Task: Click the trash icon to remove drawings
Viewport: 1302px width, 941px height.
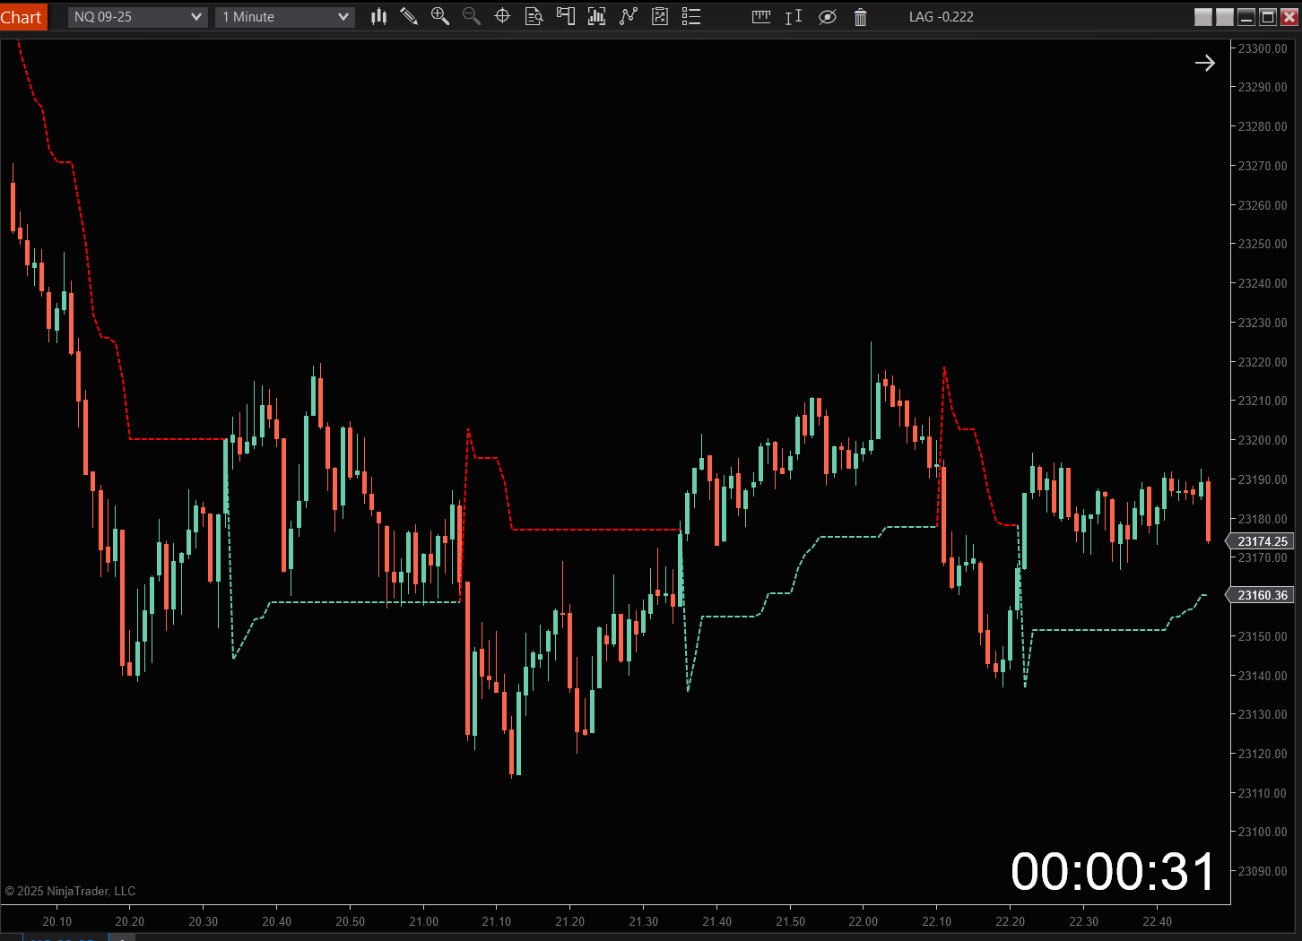Action: point(860,16)
